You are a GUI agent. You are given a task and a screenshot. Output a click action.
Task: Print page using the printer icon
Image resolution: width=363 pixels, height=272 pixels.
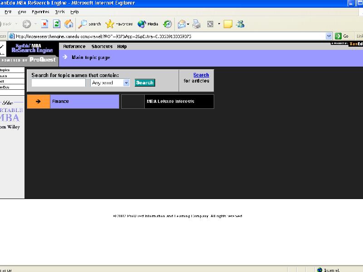tap(196, 24)
